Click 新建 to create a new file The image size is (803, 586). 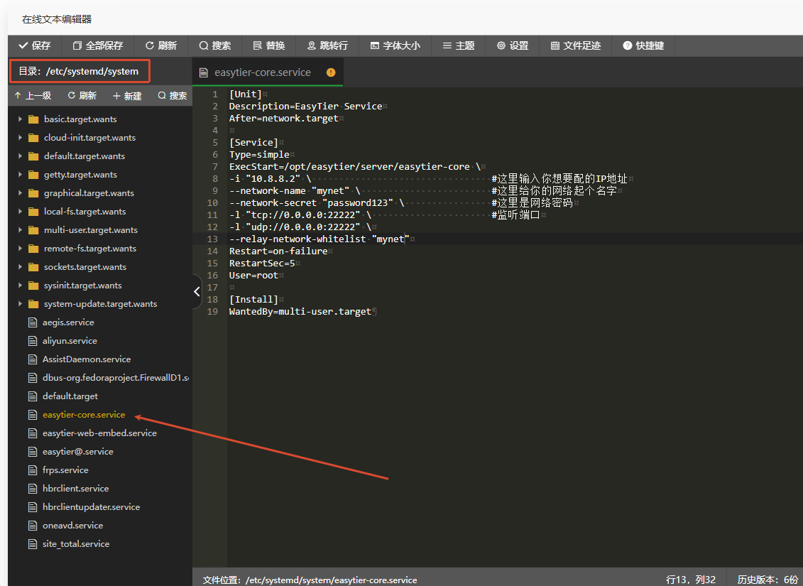pyautogui.click(x=127, y=96)
